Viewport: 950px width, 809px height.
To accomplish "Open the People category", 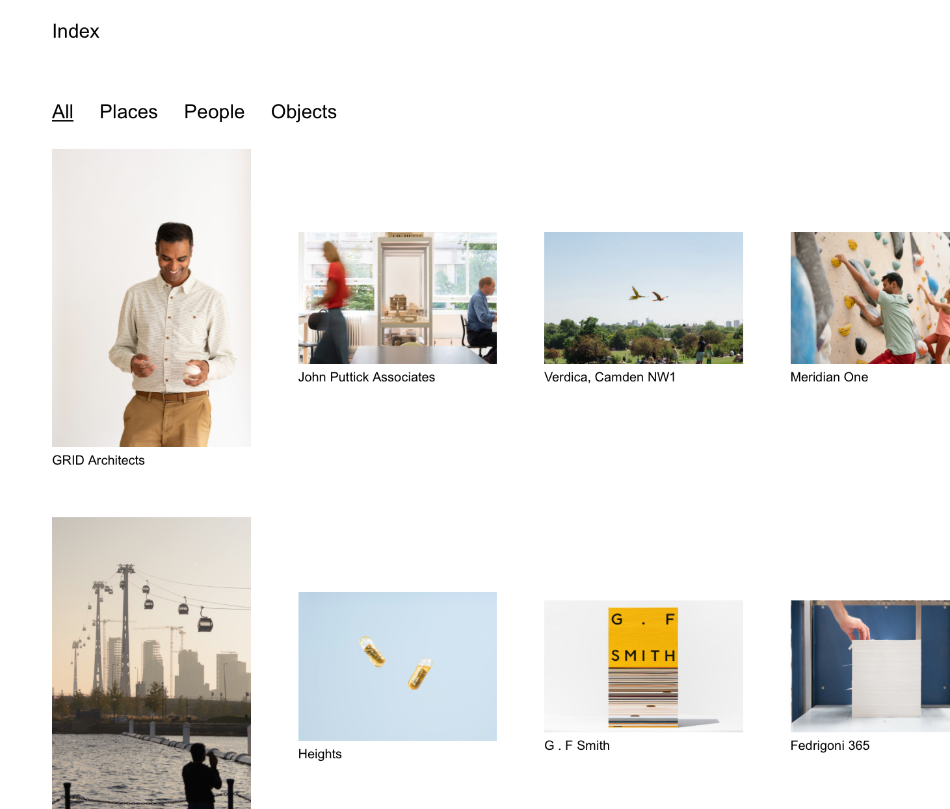I will coord(214,111).
